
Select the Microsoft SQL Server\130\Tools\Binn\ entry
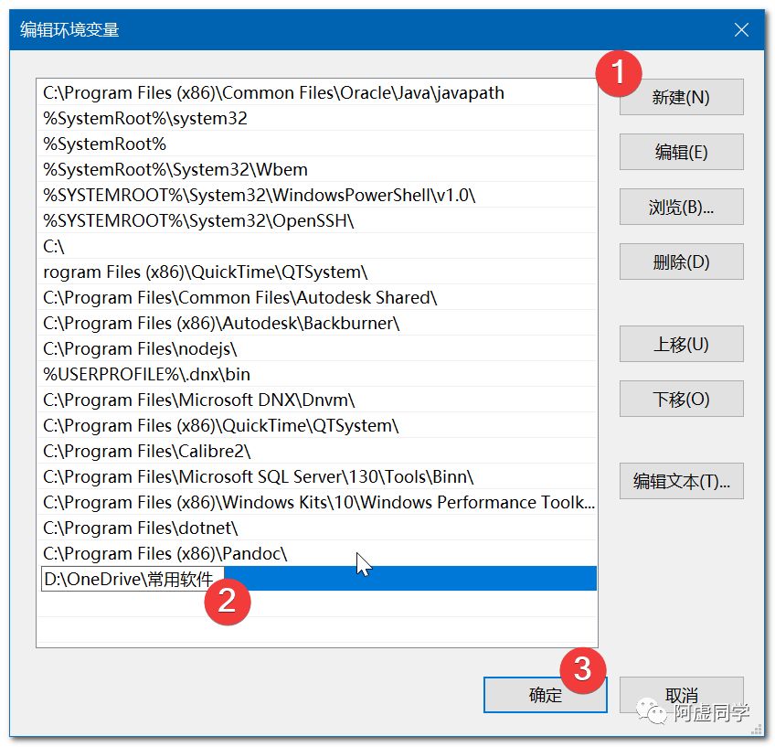[316, 476]
